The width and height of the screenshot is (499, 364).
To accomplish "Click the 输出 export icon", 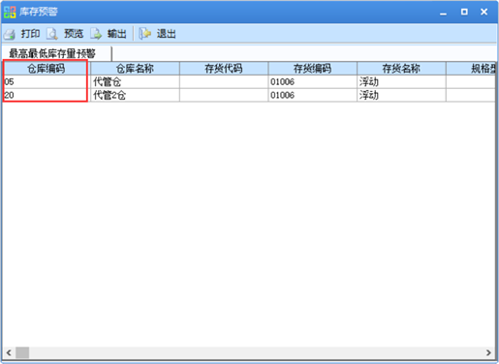I will click(x=96, y=34).
